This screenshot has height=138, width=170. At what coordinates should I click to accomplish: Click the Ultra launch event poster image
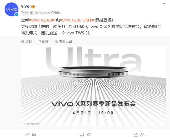[93, 86]
